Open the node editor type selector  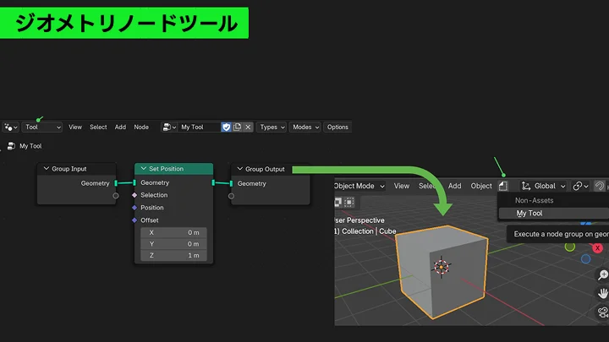pyautogui.click(x=11, y=128)
